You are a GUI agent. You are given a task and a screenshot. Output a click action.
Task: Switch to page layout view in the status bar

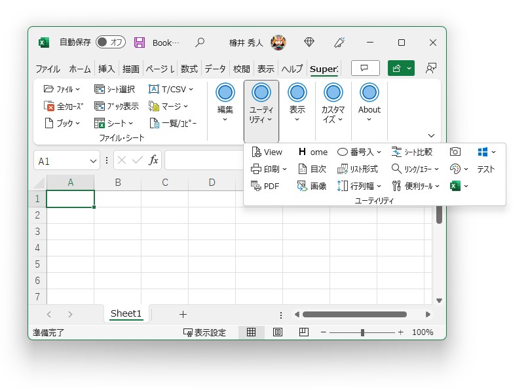click(x=277, y=332)
